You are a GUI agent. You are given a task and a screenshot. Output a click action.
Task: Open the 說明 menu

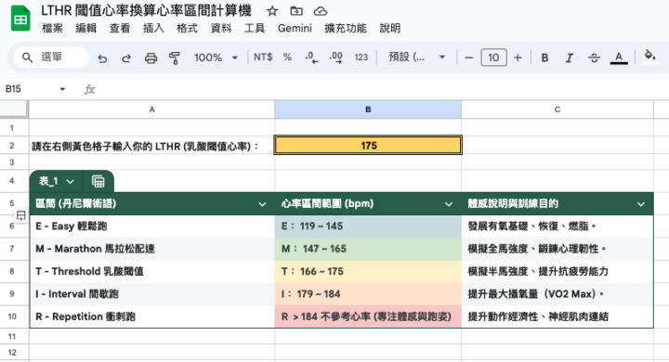pyautogui.click(x=390, y=28)
